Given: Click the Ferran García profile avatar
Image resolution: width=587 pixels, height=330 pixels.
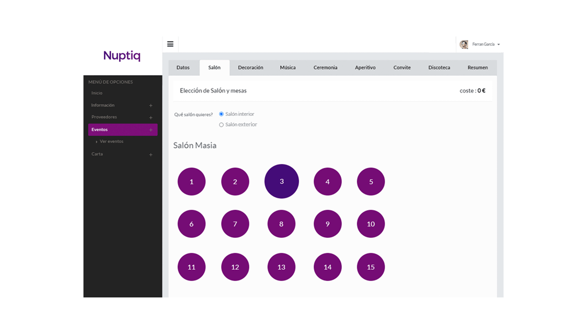Looking at the screenshot, I should [464, 44].
